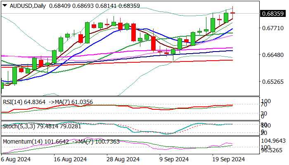
Task: Select the 0.65265 price axis label
Action: (272, 82)
